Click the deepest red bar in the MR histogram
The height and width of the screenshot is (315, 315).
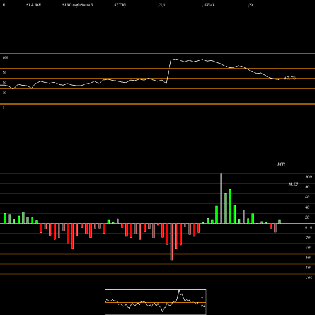click(x=171, y=242)
